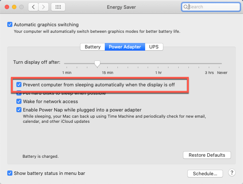Click the yellow minimize window button
This screenshot has width=243, height=184.
[x=14, y=7]
